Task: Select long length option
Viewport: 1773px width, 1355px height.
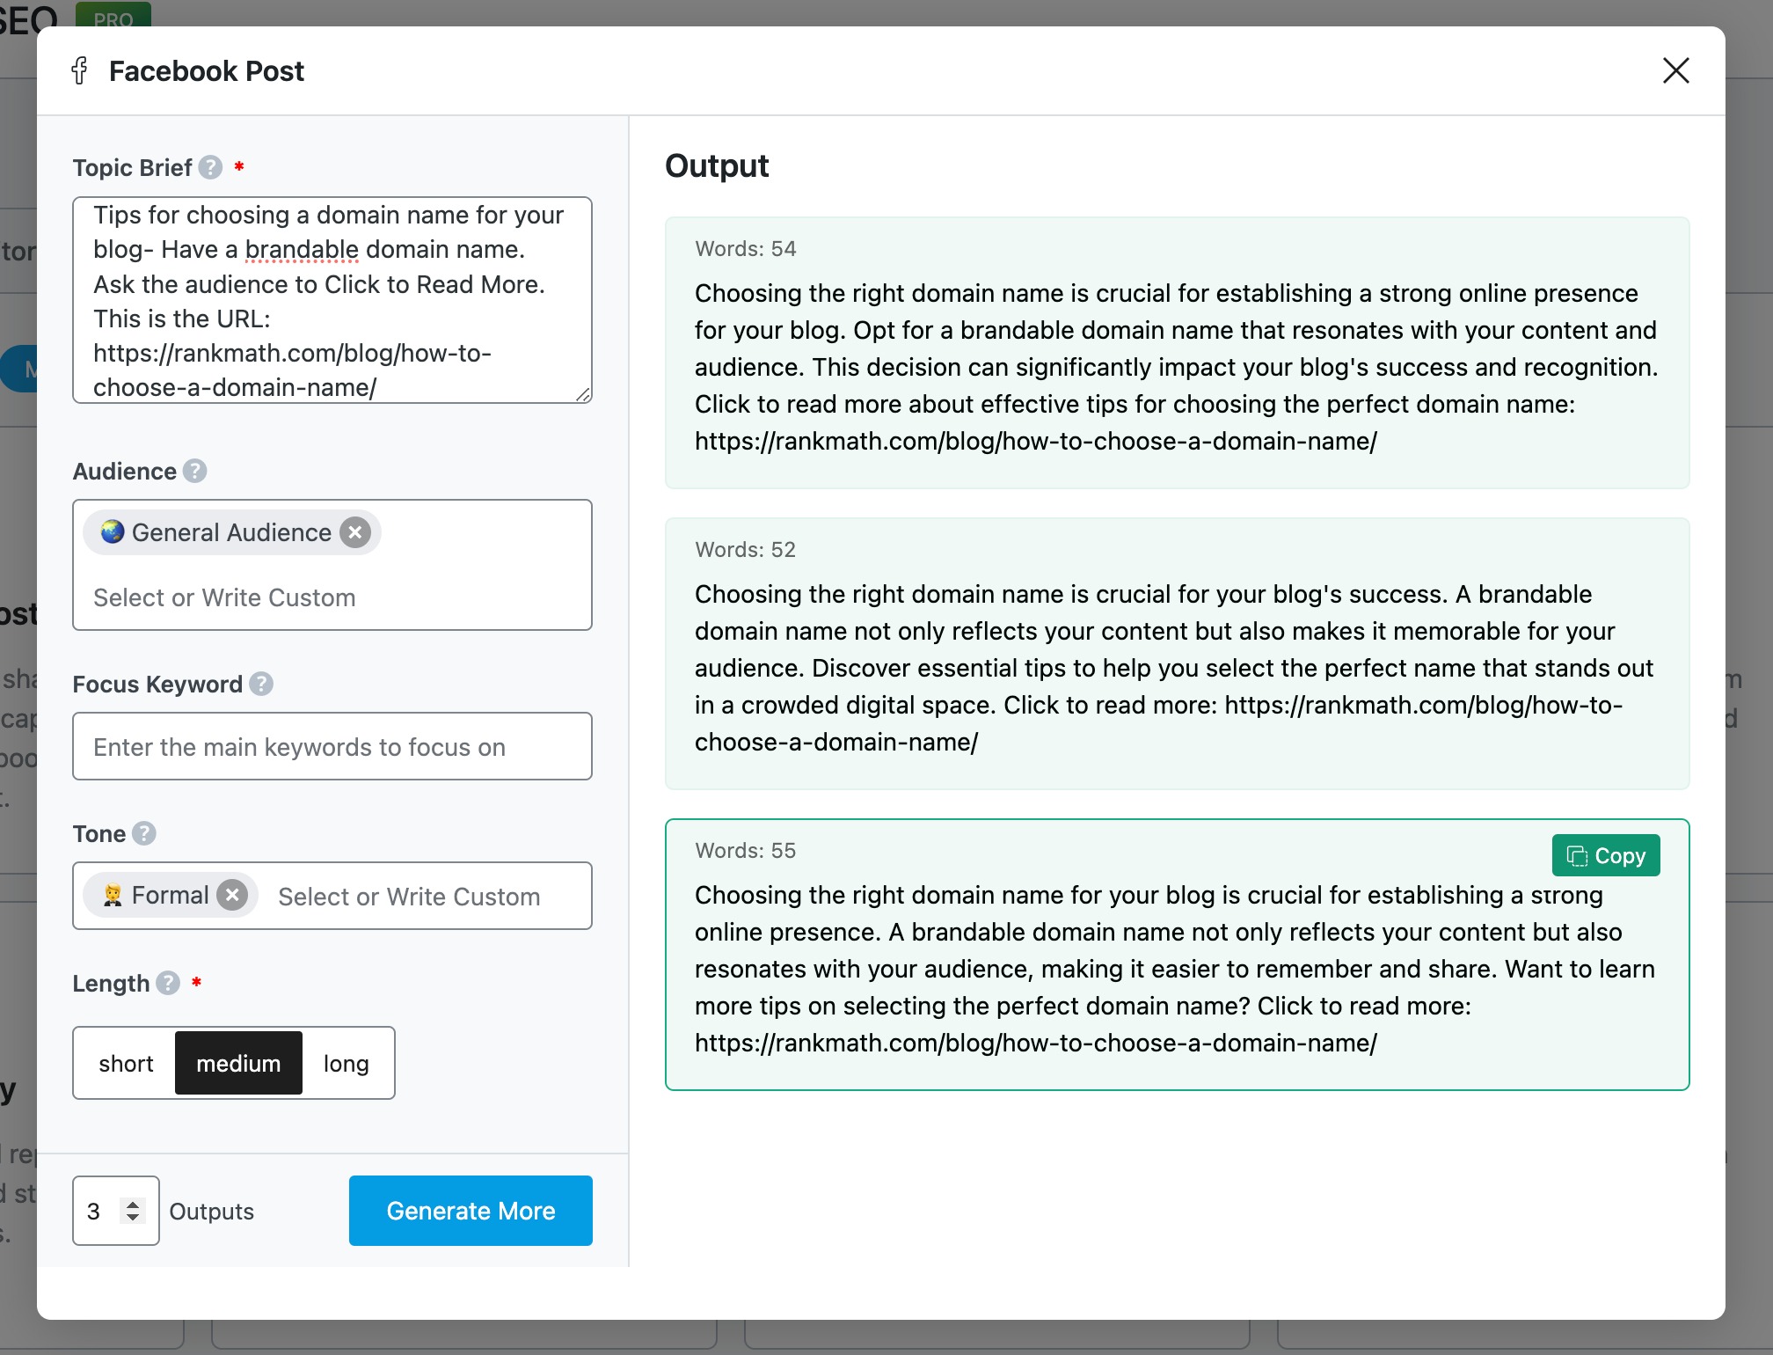Action: pos(347,1063)
